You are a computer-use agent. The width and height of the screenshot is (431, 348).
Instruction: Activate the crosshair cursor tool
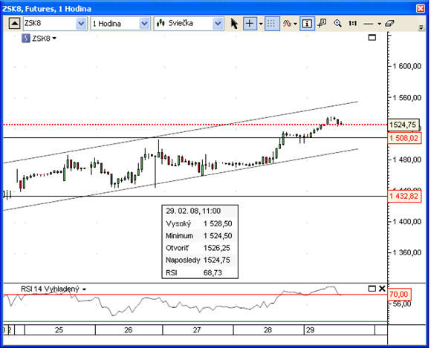250,24
